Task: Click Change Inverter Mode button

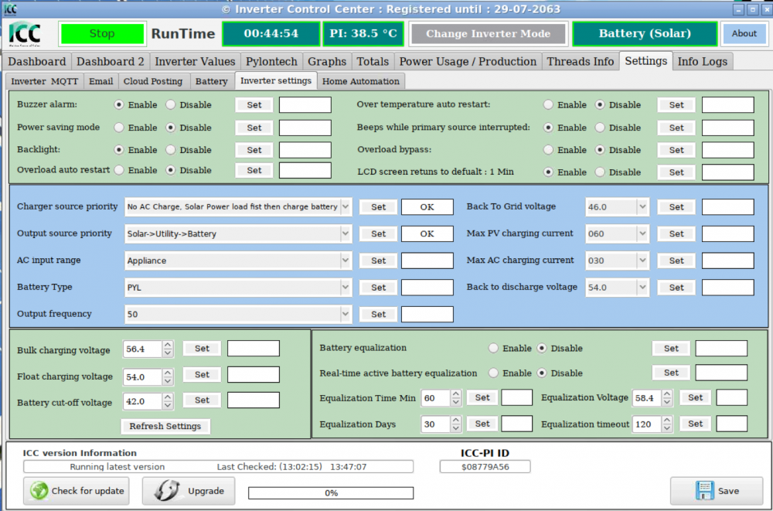Action: point(488,33)
